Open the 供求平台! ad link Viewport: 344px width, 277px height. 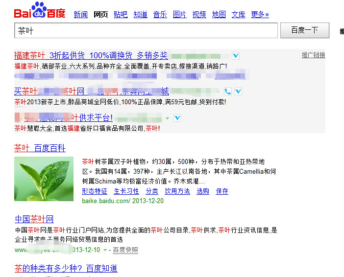pyautogui.click(x=63, y=118)
